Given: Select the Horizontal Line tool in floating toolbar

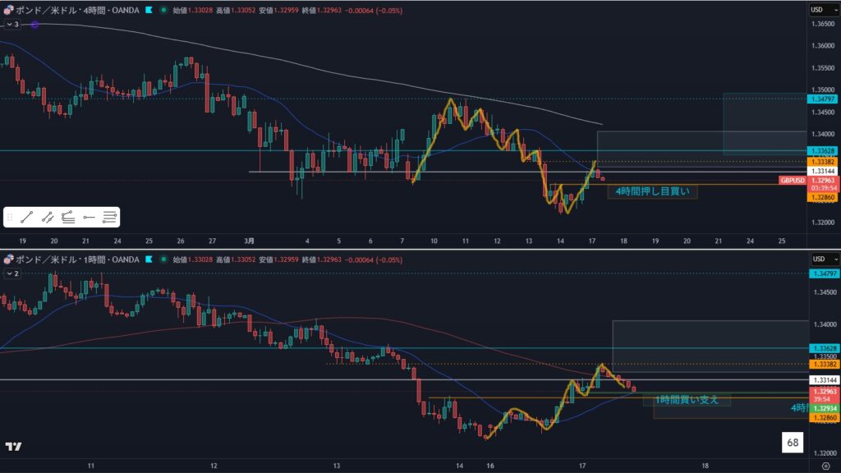Looking at the screenshot, I should click(x=109, y=217).
